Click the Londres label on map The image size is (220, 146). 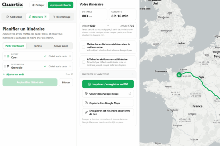tap(181, 43)
